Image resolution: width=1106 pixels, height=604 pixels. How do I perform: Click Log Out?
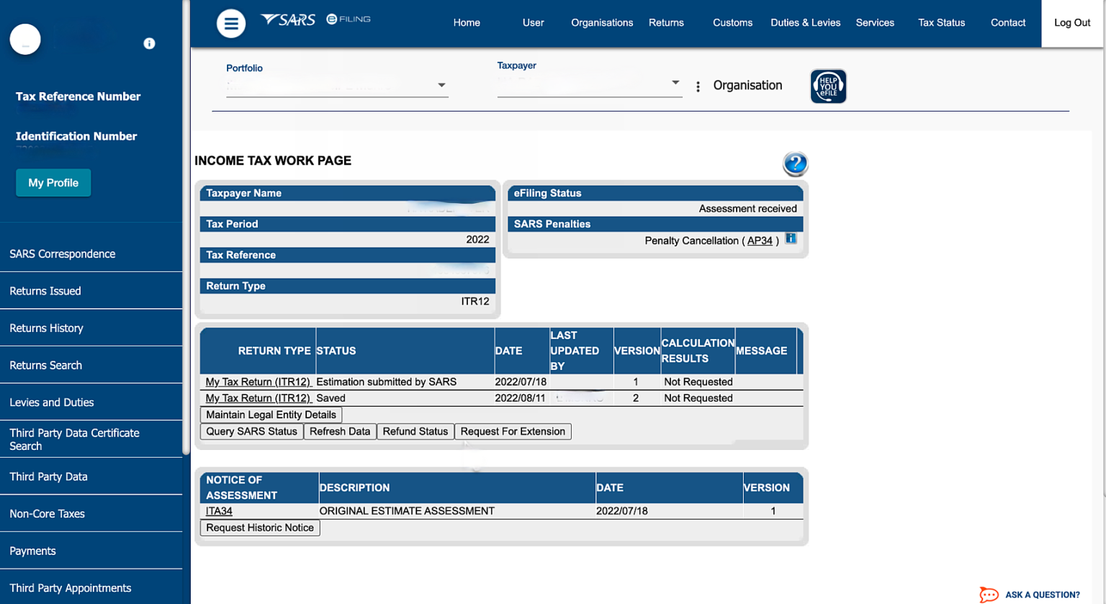[x=1072, y=23]
